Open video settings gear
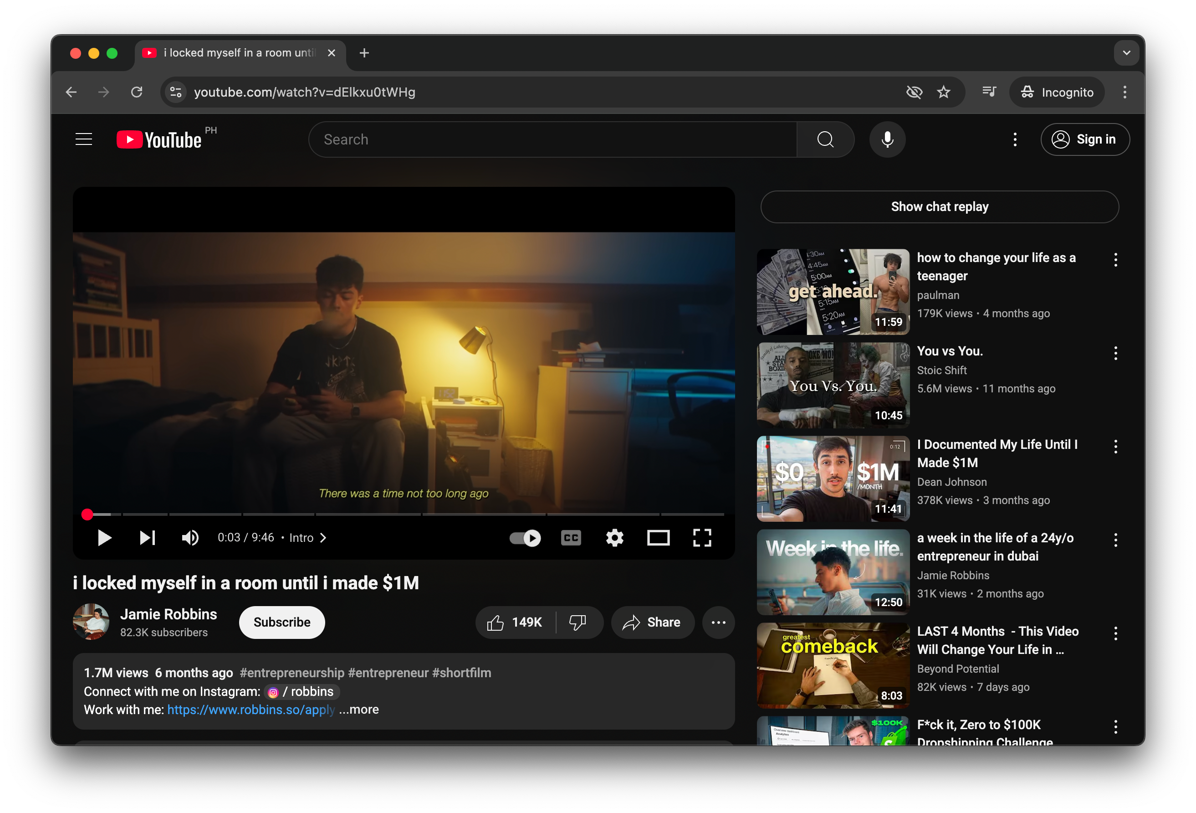The width and height of the screenshot is (1196, 813). (614, 538)
